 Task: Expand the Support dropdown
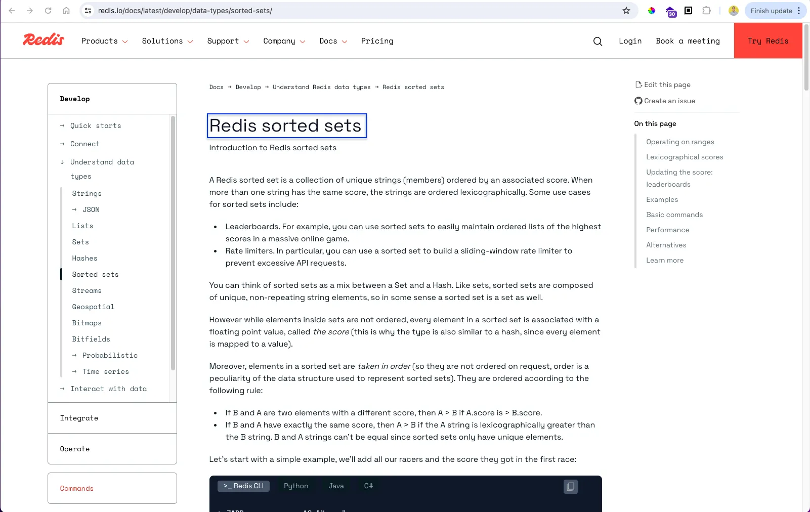pos(228,41)
